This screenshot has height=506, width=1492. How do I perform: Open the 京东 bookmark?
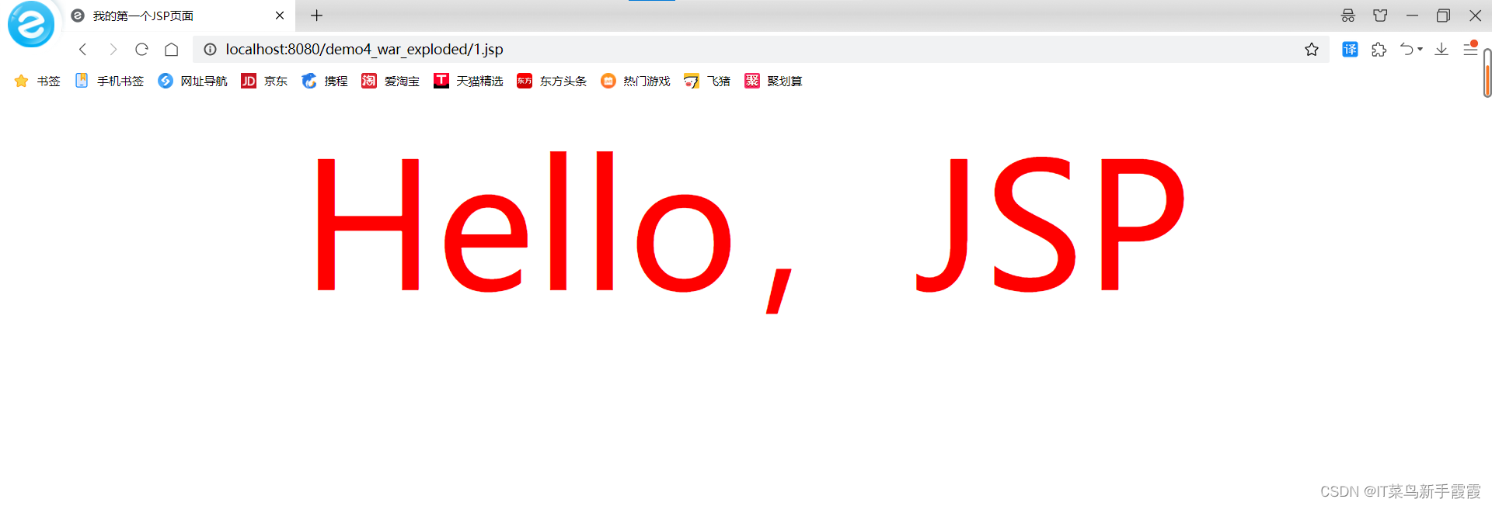coord(264,81)
